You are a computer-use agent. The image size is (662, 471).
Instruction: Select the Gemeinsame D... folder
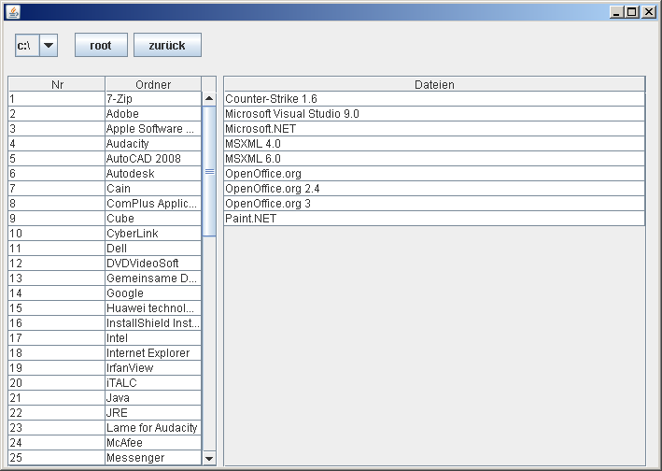[x=153, y=278]
